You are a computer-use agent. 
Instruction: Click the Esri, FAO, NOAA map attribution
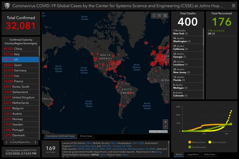158,131
